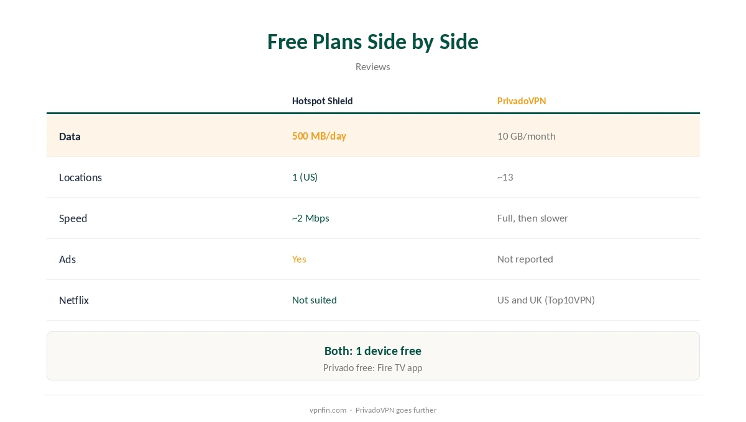Click the 'Not suited' cell
The height and width of the screenshot is (422, 746).
pos(315,300)
